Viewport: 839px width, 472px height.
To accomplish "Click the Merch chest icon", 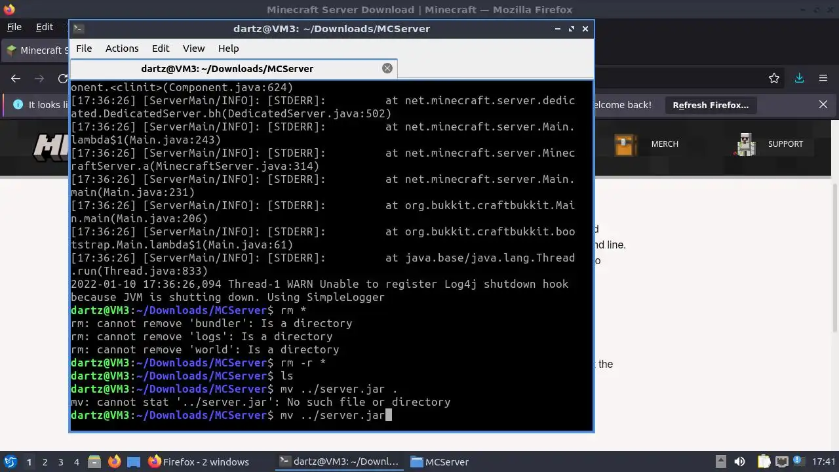I will pos(625,145).
